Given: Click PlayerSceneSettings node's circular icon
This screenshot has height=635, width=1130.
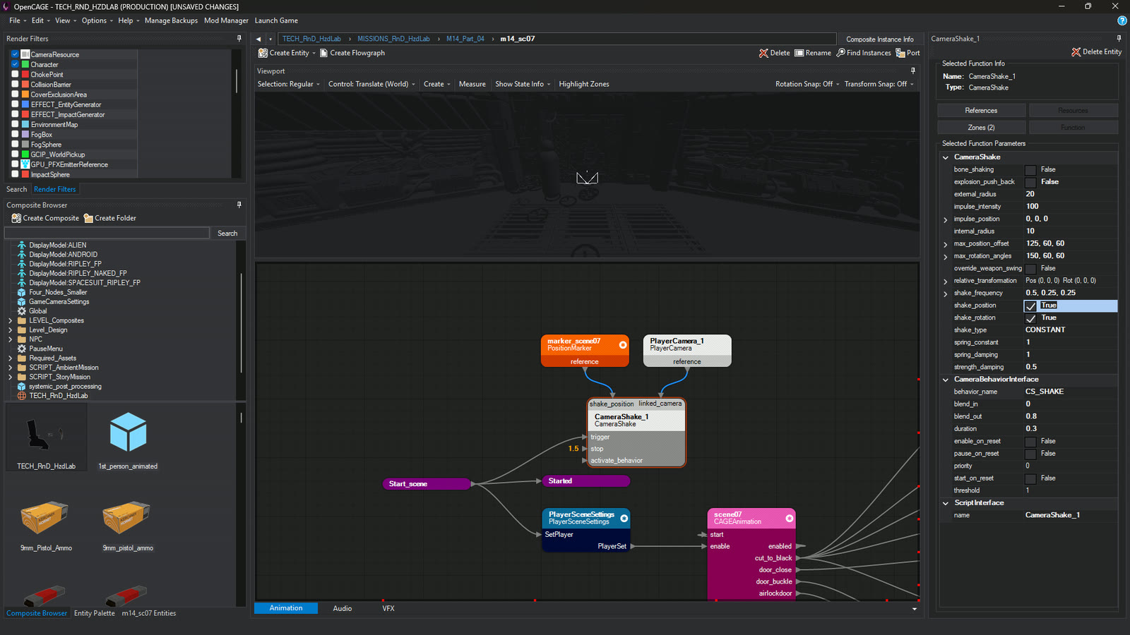Looking at the screenshot, I should 624,519.
